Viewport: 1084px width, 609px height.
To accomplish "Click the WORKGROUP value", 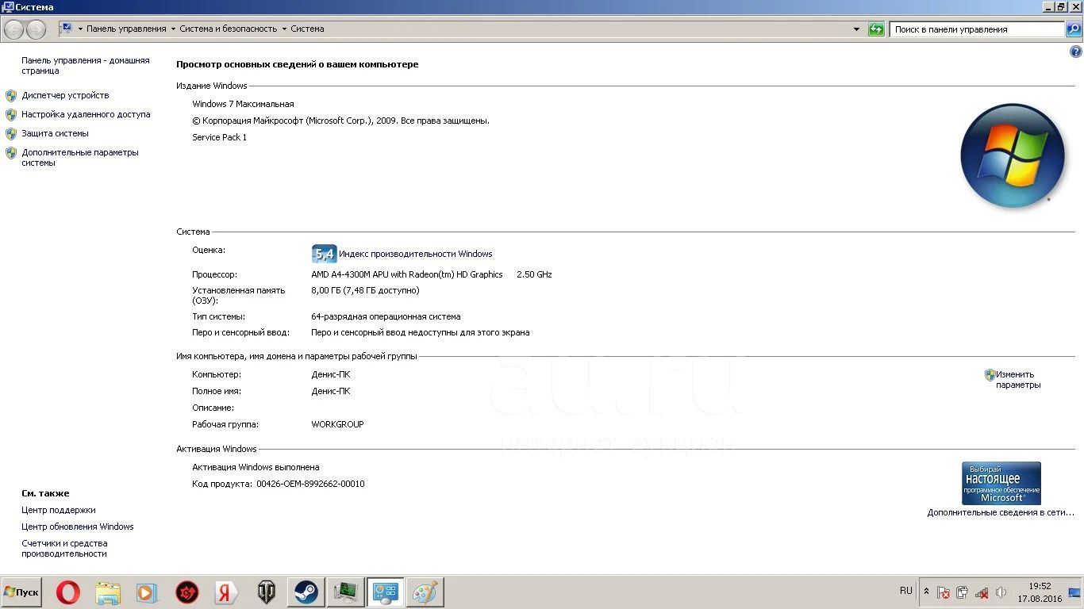I will pyautogui.click(x=337, y=424).
